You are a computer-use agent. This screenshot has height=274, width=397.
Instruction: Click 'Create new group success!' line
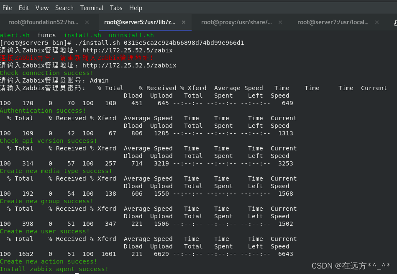point(47,201)
